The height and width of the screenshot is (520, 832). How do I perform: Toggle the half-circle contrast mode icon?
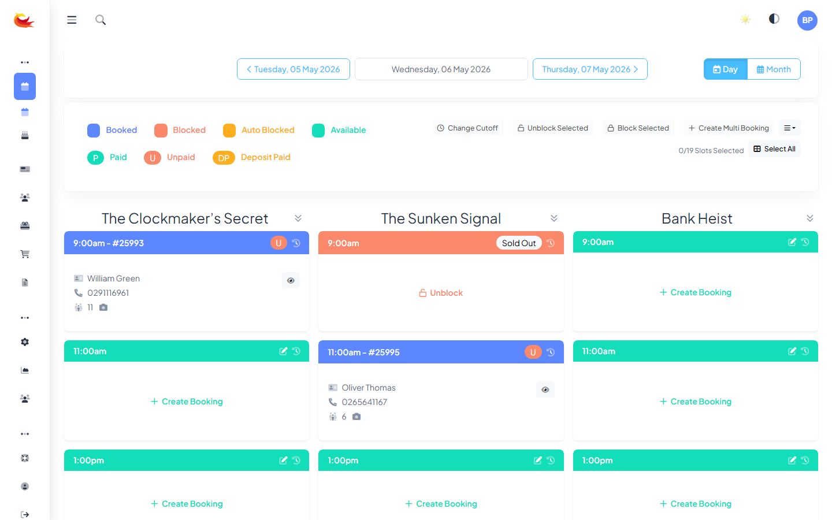point(774,19)
